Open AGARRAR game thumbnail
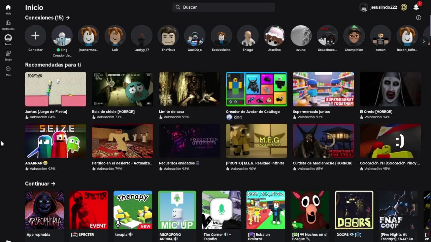Viewport: 431px width, 242px height. tap(56, 141)
